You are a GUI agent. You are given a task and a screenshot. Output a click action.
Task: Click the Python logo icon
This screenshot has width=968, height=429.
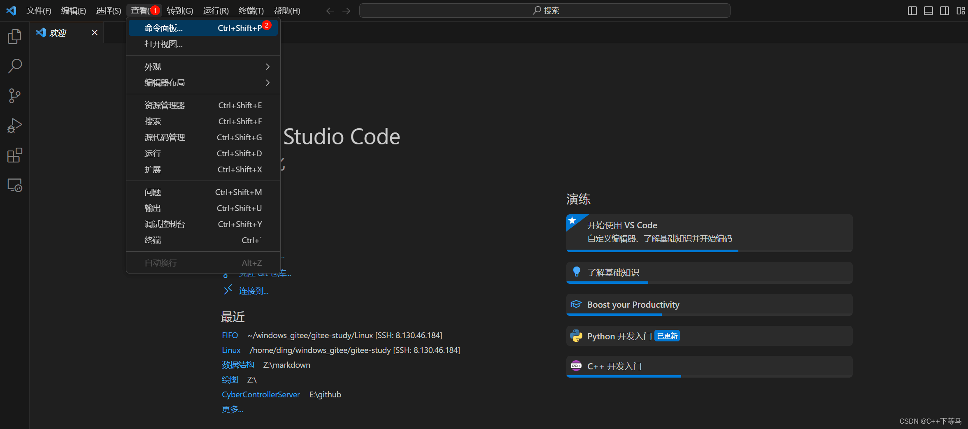pyautogui.click(x=576, y=336)
